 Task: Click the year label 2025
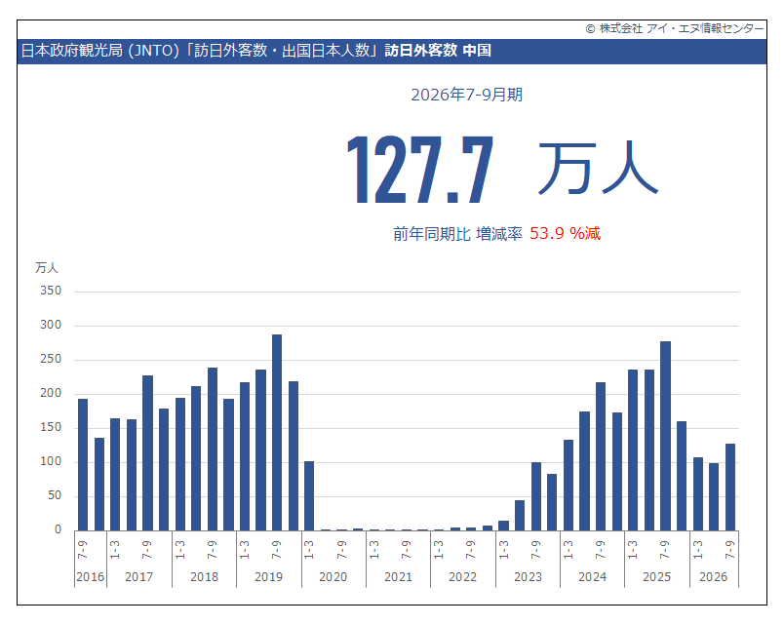click(656, 577)
